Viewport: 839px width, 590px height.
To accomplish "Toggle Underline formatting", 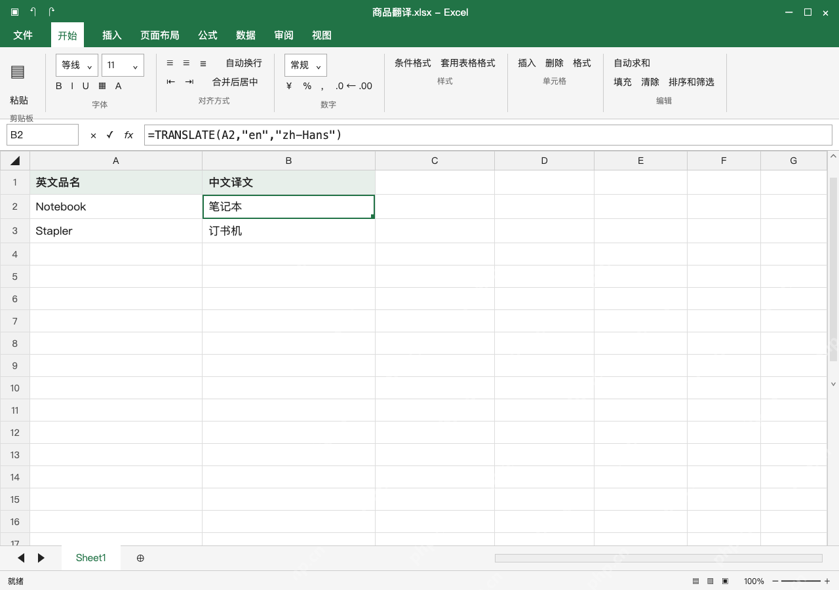I will tap(85, 86).
